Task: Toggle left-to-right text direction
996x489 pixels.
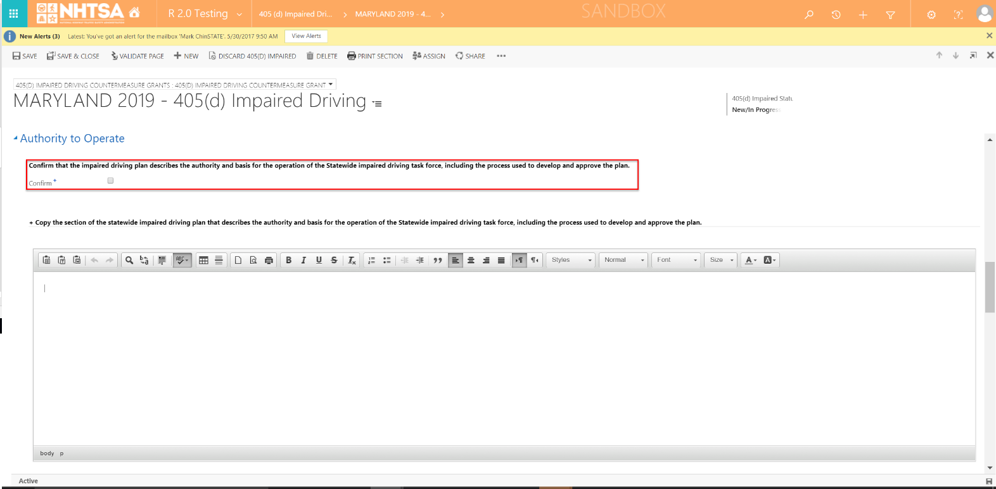Action: 520,260
